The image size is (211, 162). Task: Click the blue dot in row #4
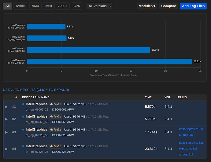pyautogui.click(x=23, y=146)
